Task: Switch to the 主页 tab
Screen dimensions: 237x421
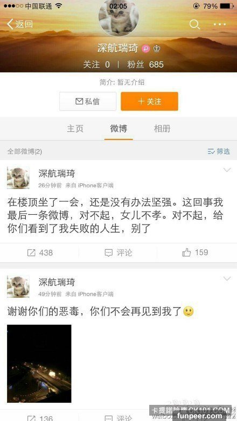Action: tap(75, 129)
